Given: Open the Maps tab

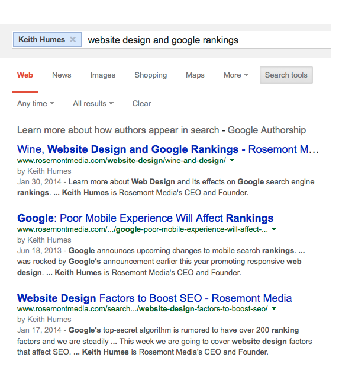Looking at the screenshot, I should 195,75.
